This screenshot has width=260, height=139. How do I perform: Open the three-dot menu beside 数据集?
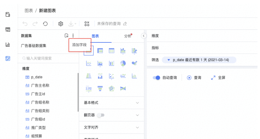tap(73, 36)
